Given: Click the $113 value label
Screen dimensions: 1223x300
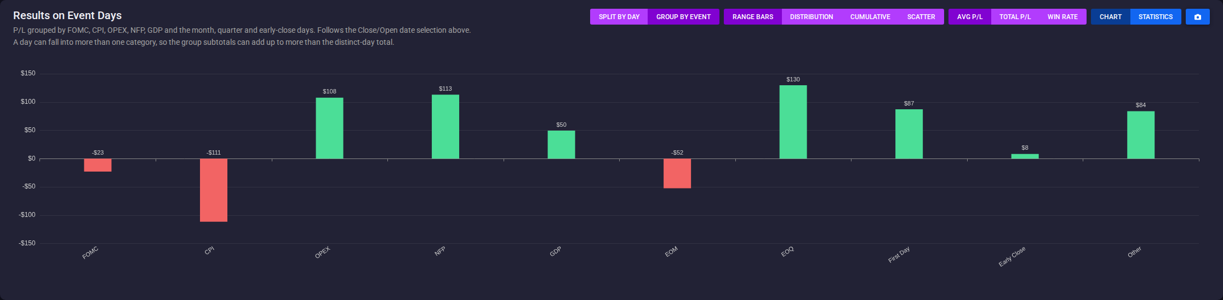Looking at the screenshot, I should [x=445, y=89].
